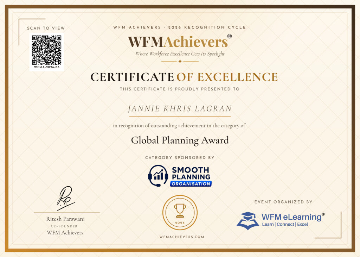Click the recipient name 'JANNIE KHRIS LAGRAN'
Image resolution: width=360 pixels, height=257 pixels.
coord(180,108)
